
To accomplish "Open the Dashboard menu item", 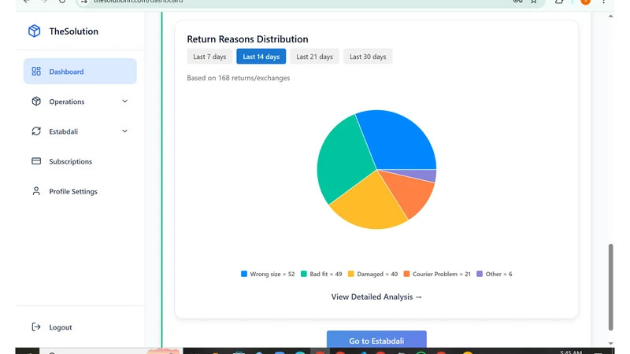I will pyautogui.click(x=80, y=72).
